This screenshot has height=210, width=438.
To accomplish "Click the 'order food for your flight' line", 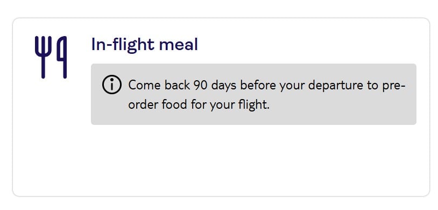I will (199, 105).
